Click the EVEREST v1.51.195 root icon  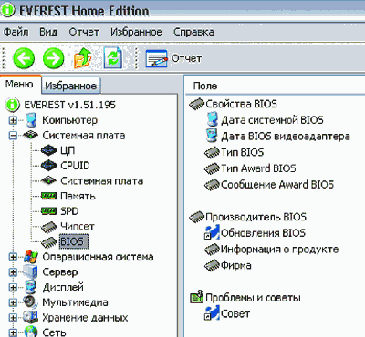click(13, 105)
